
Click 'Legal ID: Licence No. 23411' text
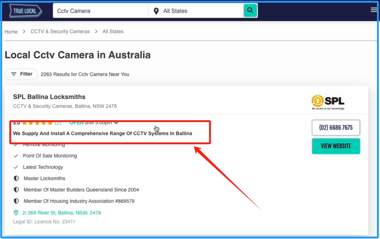coord(44,222)
